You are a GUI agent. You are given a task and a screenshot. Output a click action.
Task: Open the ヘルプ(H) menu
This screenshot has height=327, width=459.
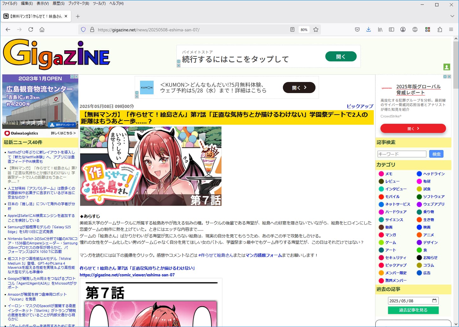pyautogui.click(x=116, y=3)
